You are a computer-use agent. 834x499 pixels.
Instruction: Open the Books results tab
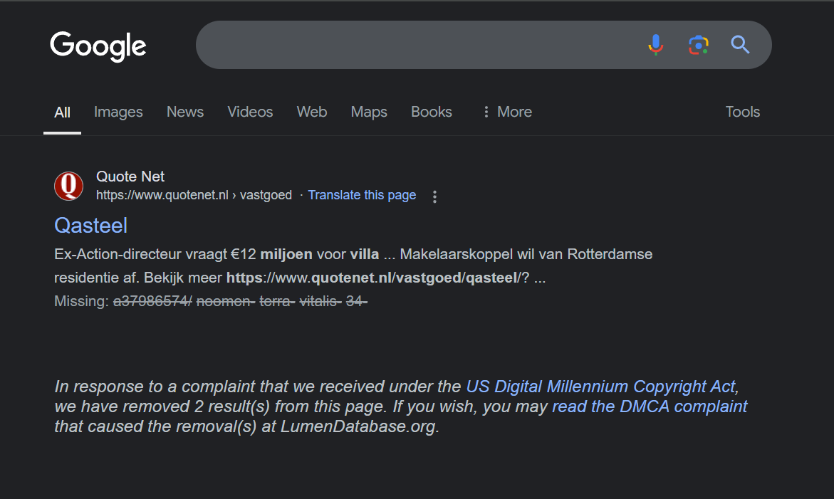pos(432,112)
